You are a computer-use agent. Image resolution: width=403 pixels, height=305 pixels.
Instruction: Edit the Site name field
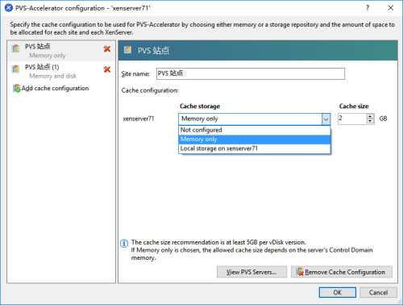click(x=251, y=73)
